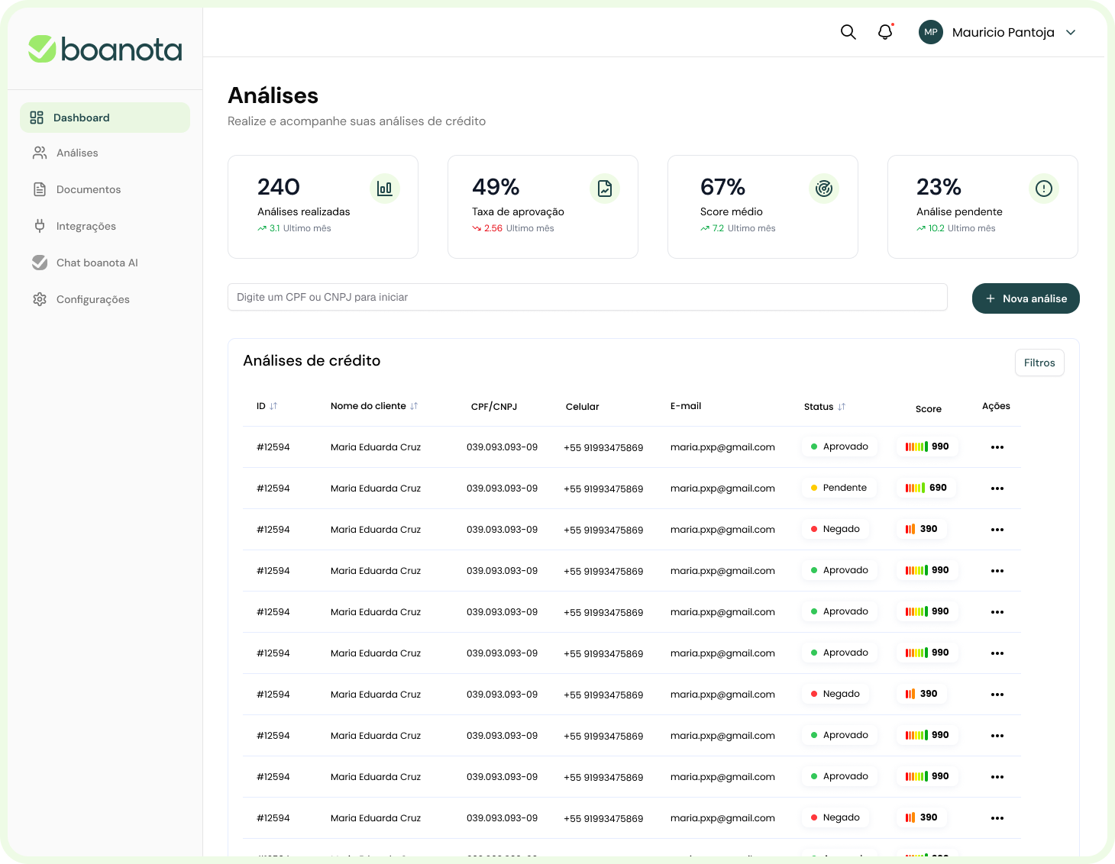The width and height of the screenshot is (1115, 864).
Task: Open Chat boanota AI from sidebar
Action: 97,263
